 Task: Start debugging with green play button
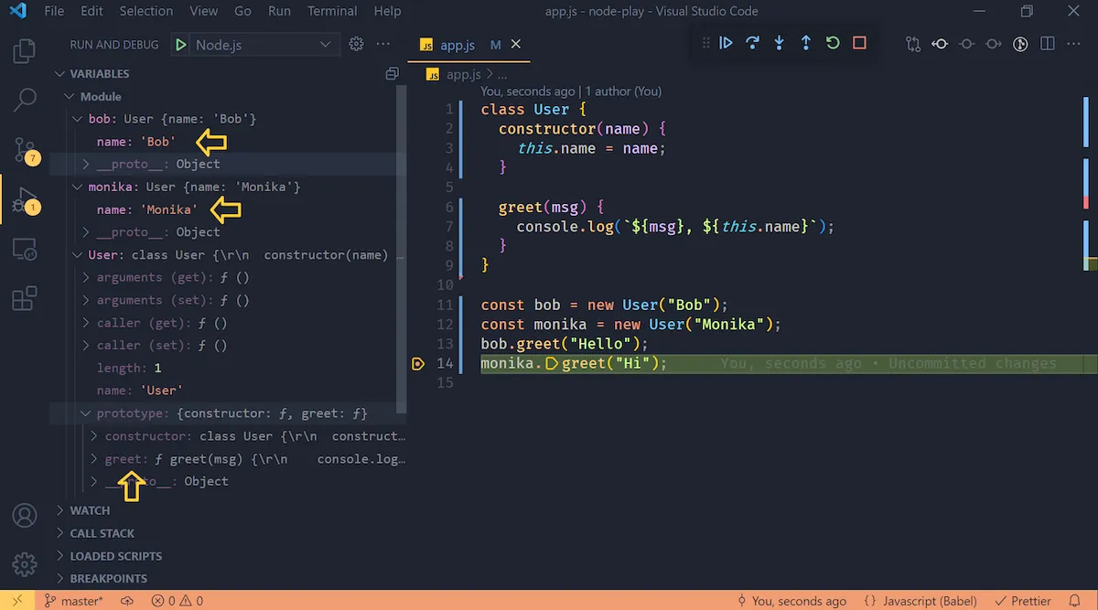pos(180,45)
